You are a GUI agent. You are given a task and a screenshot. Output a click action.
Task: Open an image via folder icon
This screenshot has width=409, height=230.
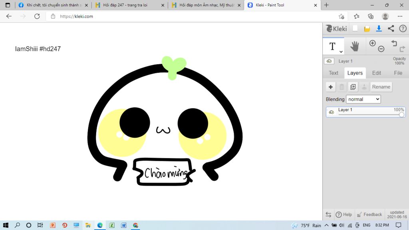(367, 29)
